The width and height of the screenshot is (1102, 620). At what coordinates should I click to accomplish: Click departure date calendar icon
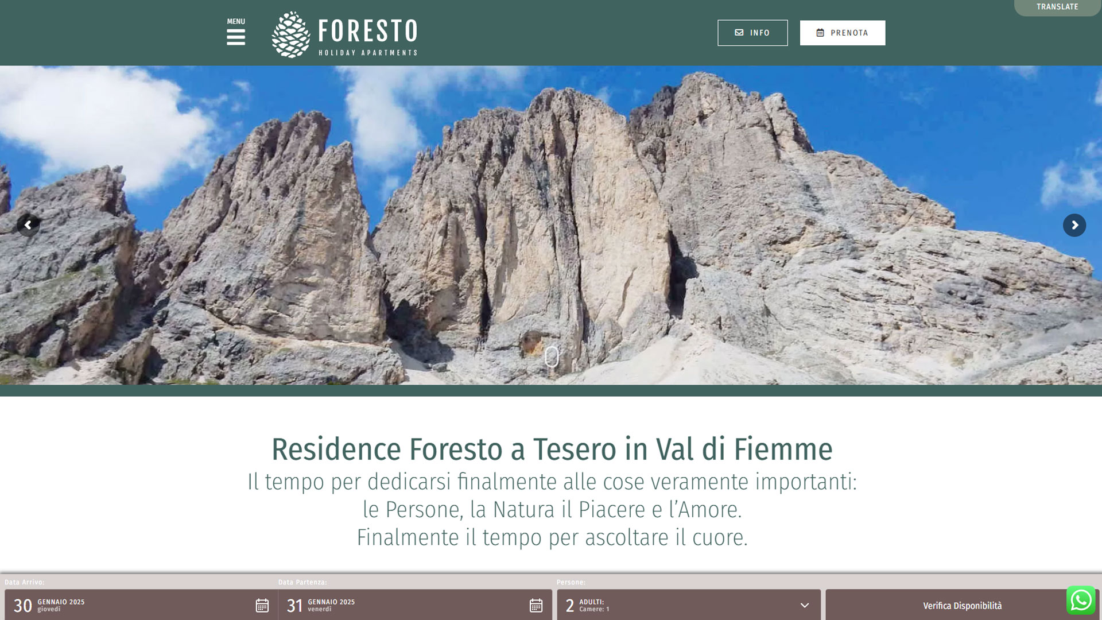click(x=536, y=605)
